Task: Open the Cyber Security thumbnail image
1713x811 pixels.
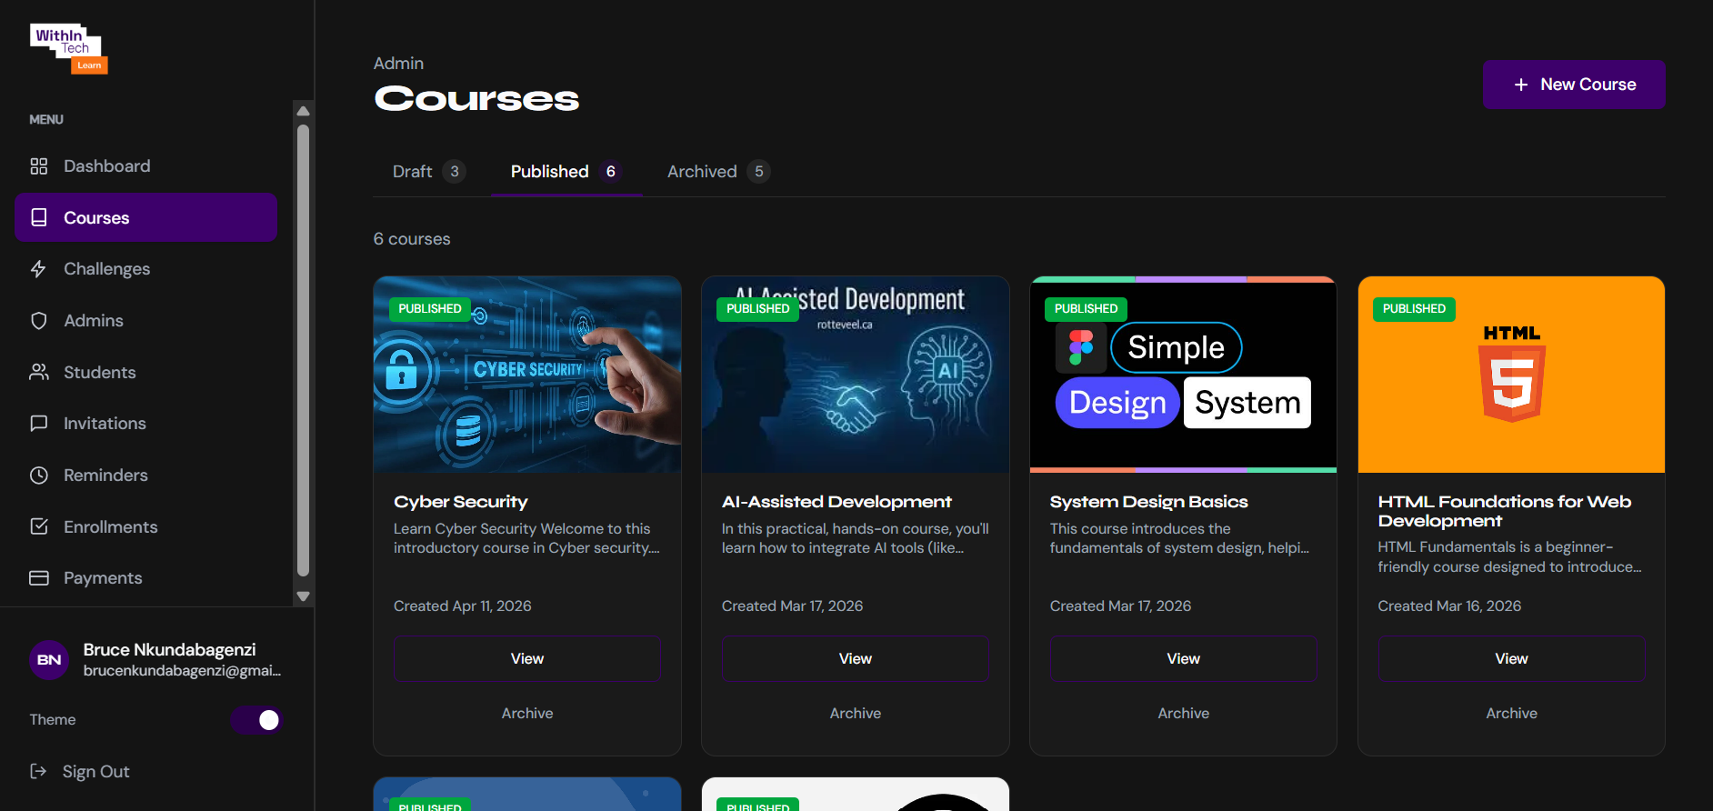Action: [x=527, y=375]
